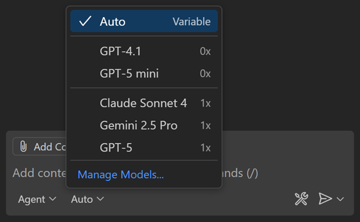The image size is (360, 222).
Task: Click the 0x multiplier next to GPT-4.1
Action: click(x=205, y=52)
